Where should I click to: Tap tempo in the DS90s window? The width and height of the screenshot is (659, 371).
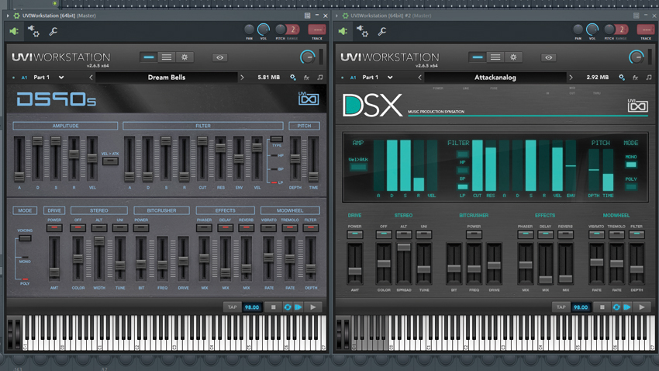click(x=233, y=307)
